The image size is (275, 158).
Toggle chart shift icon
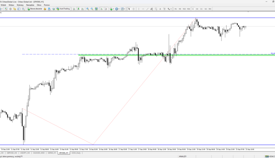106,9
